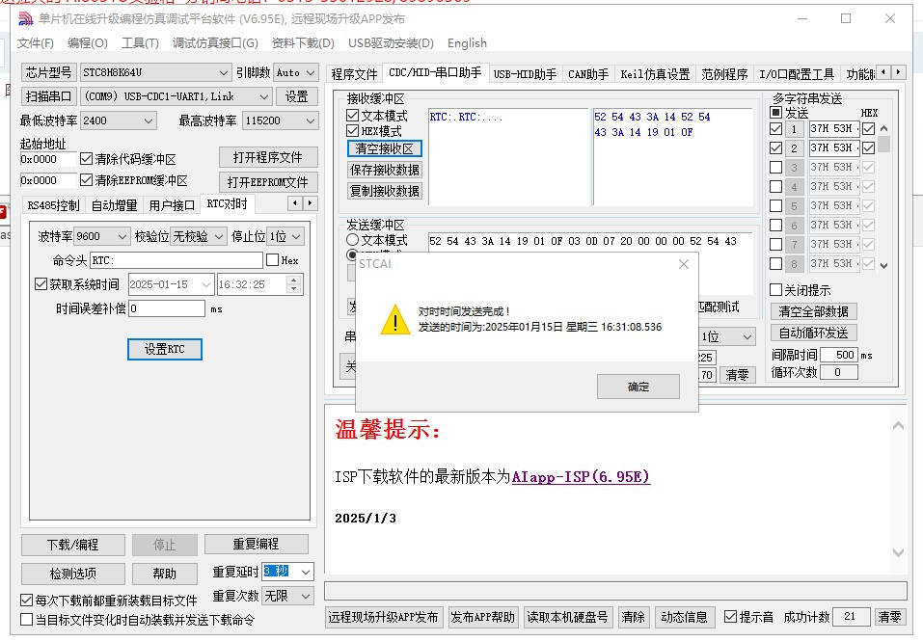Click 时间误差补偿 input field
This screenshot has height=641, width=923.
tap(167, 308)
